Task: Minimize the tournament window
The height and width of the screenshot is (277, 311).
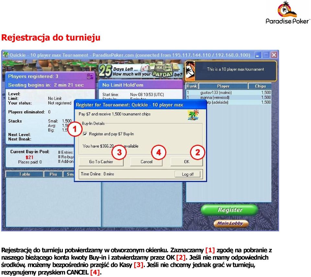Action: [258, 55]
